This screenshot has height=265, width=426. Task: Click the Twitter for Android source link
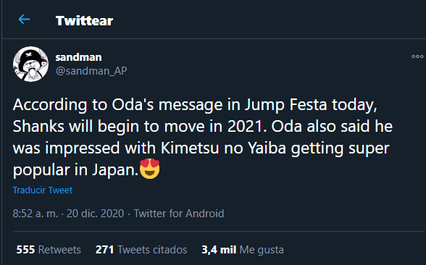[x=179, y=214]
